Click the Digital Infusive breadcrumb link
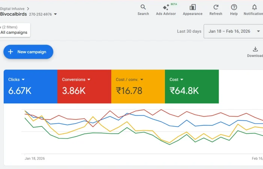This screenshot has width=263, height=169. coord(12,8)
